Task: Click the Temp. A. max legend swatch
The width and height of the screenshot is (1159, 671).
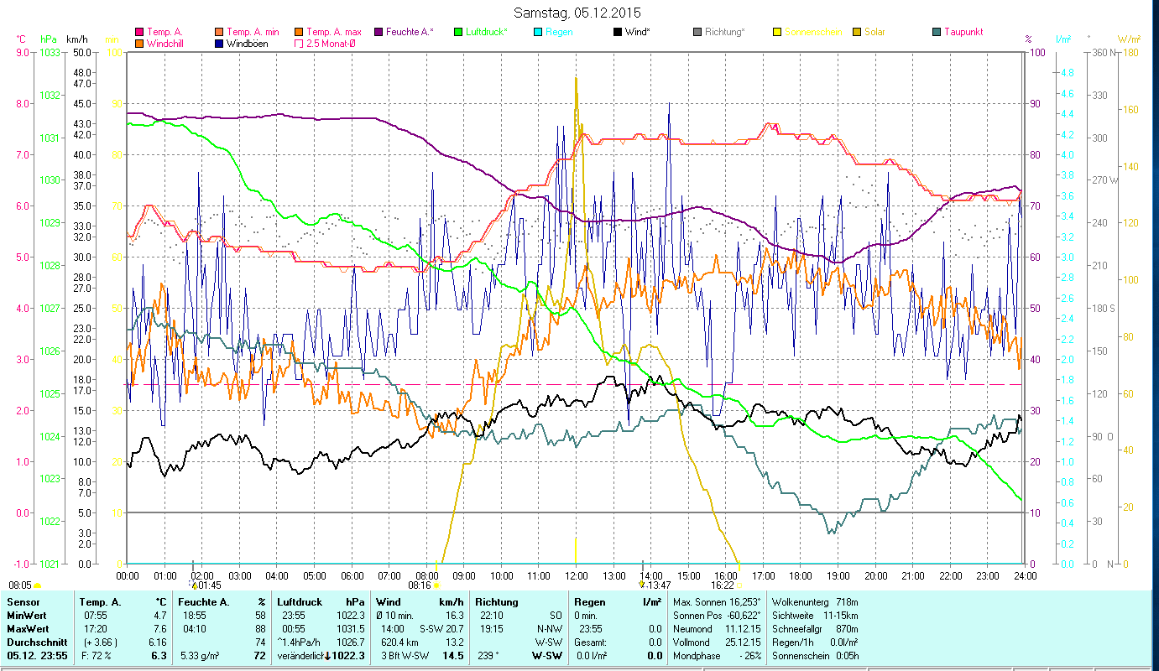Action: click(x=300, y=32)
